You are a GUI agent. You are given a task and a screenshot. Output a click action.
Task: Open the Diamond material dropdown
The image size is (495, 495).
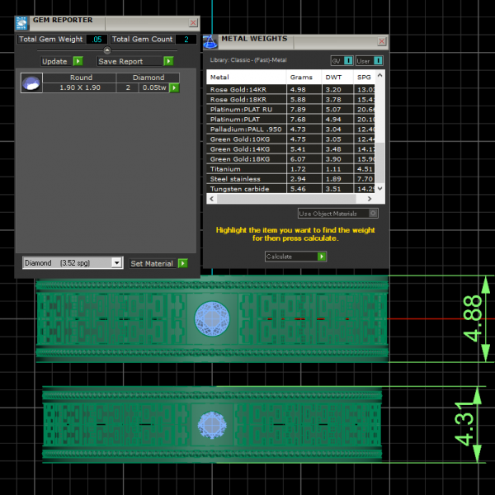pos(116,263)
